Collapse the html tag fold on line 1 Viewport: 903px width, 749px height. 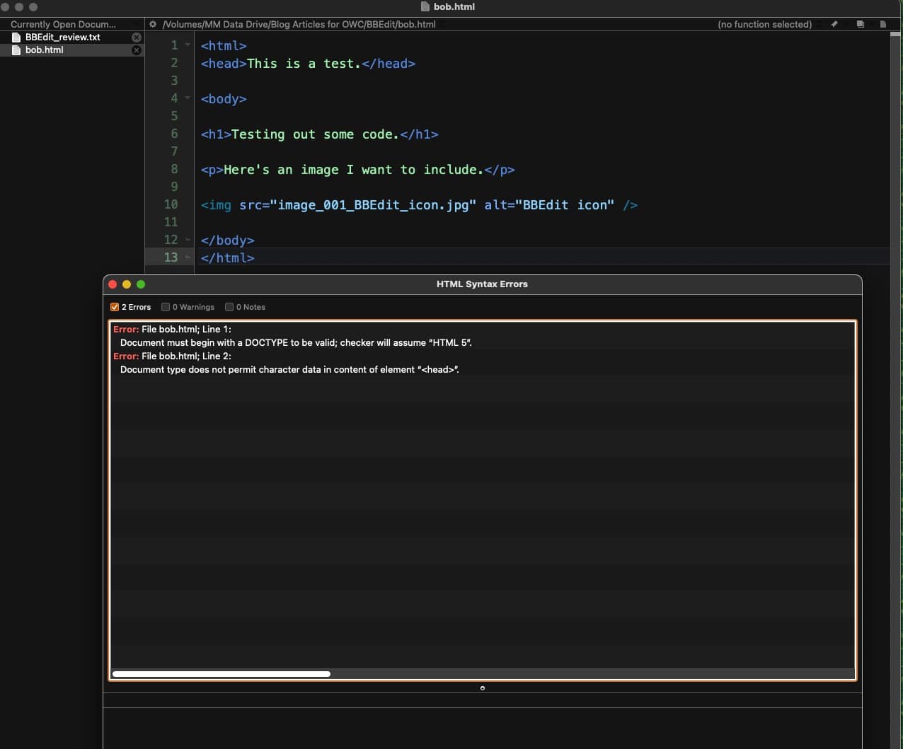(x=188, y=45)
